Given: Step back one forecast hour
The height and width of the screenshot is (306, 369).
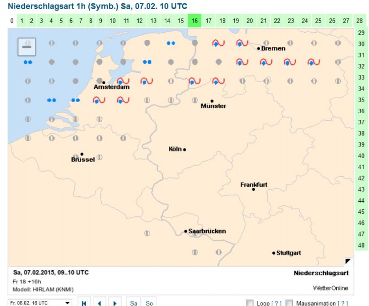Looking at the screenshot, I should [99, 302].
